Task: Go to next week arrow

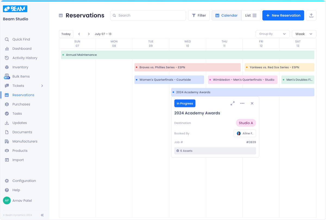Action: coord(89,34)
